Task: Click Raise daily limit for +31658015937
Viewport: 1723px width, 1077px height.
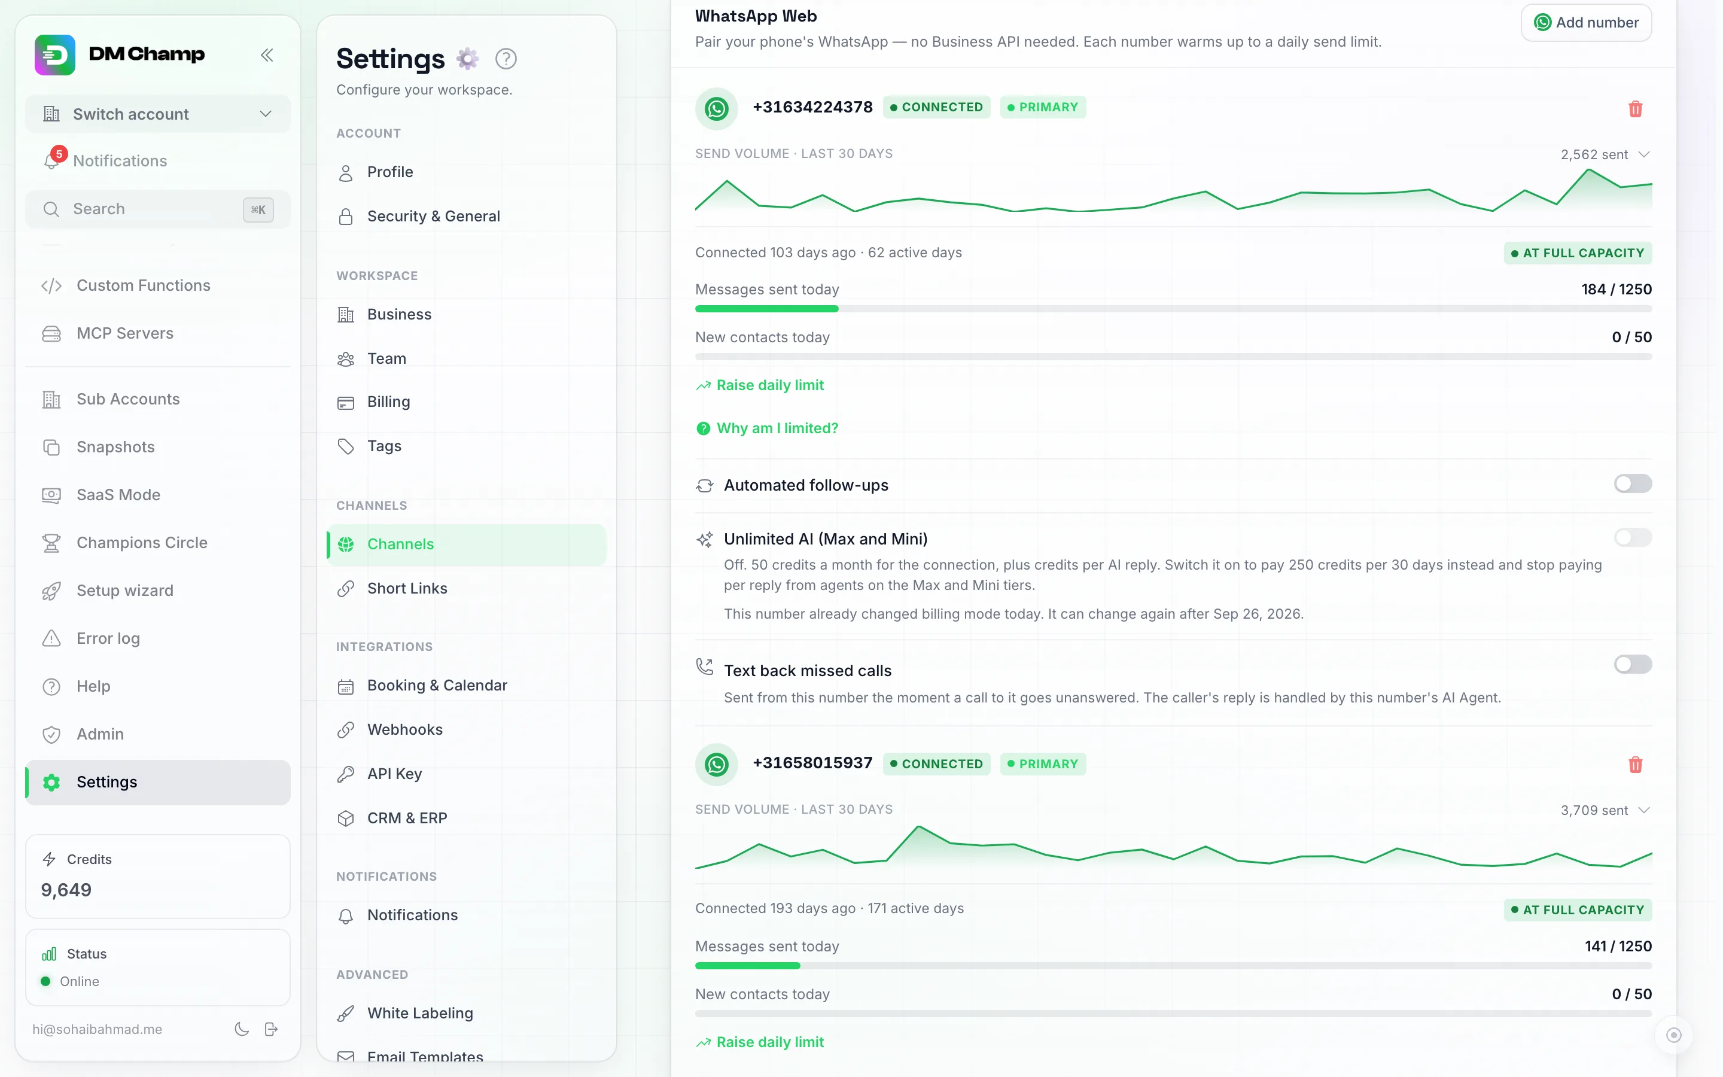Action: 760,1042
